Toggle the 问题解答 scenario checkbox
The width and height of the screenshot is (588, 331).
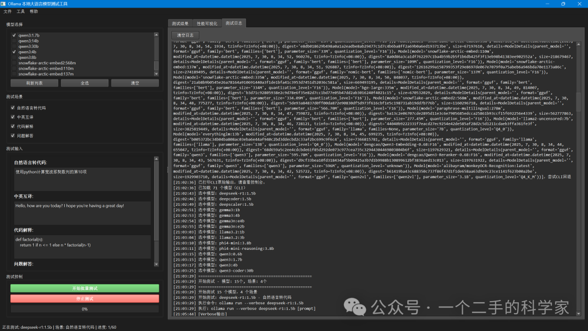[x=13, y=136]
